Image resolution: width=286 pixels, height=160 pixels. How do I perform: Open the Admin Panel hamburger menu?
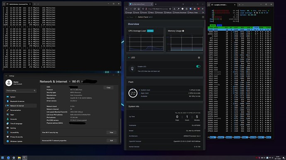tap(203, 17)
